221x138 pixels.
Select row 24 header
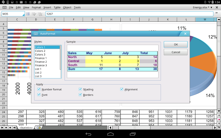point(4,112)
